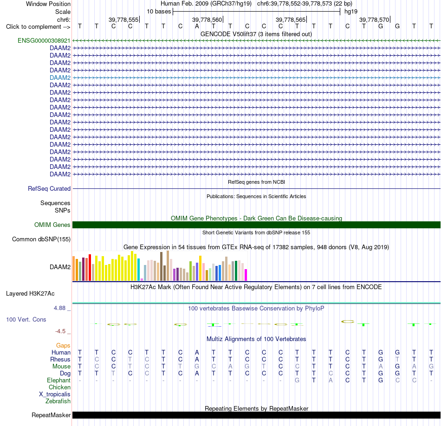Select the Elephant species label
The image size is (441, 426).
pos(59,380)
